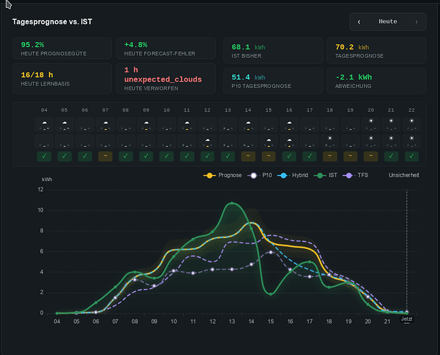Click the hour header label 22
This screenshot has width=440, height=355.
[412, 110]
